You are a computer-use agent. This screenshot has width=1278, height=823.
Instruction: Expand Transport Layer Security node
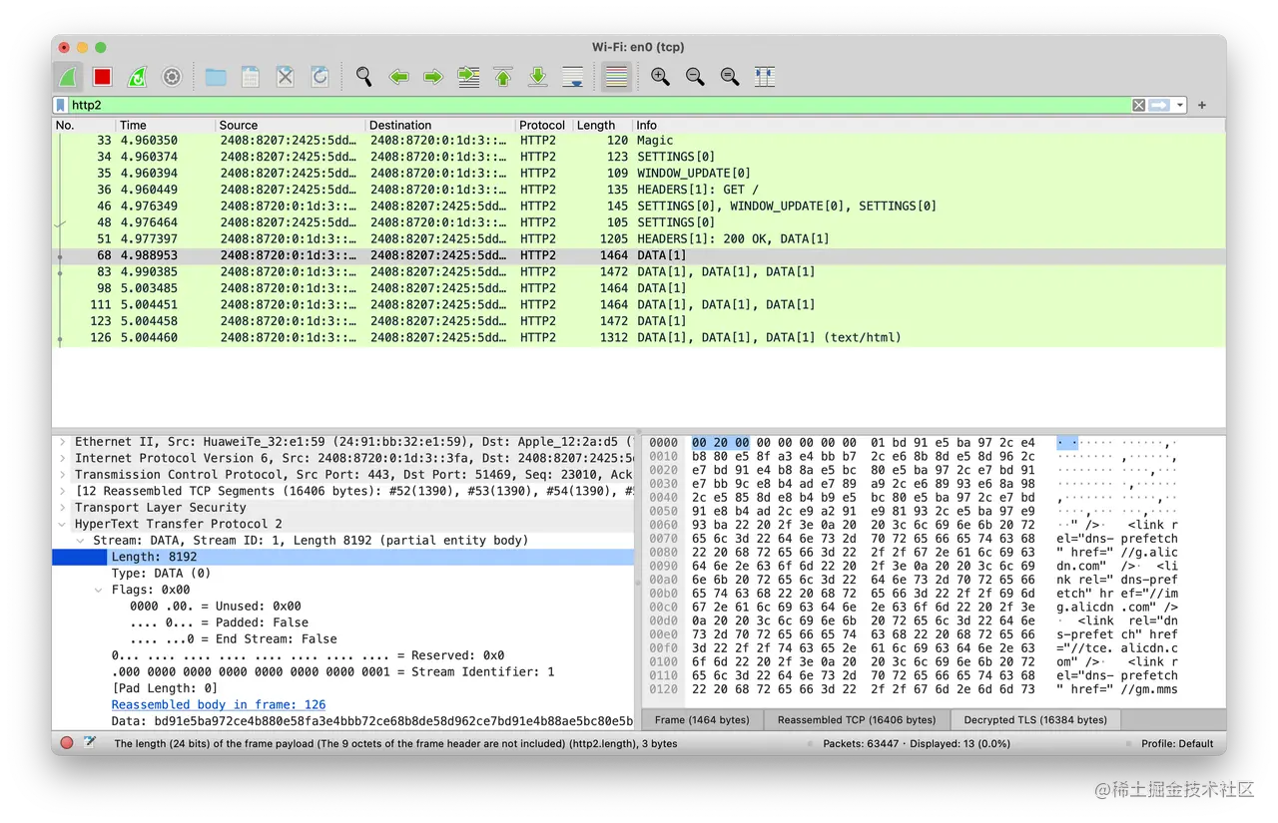point(63,508)
